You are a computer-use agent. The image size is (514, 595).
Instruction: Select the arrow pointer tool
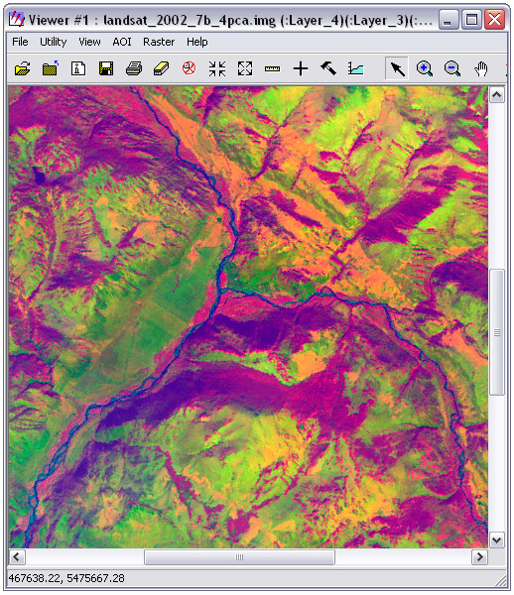tap(397, 68)
